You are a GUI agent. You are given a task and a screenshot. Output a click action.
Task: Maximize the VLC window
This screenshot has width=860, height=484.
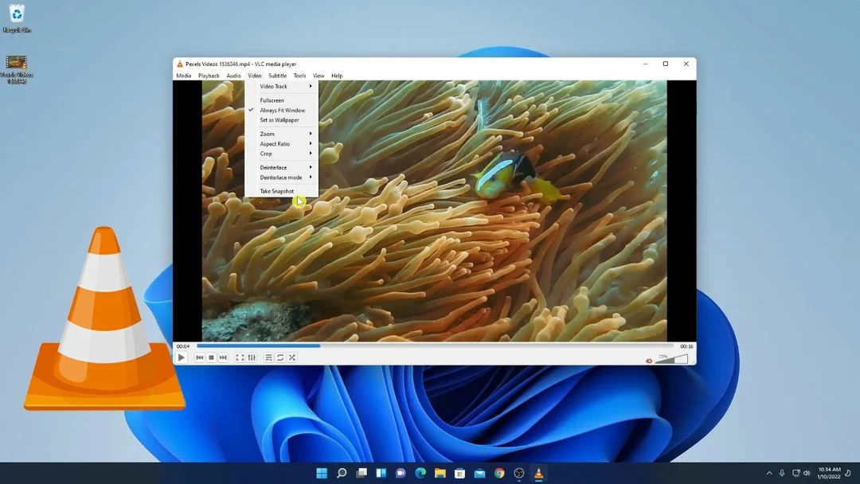666,64
